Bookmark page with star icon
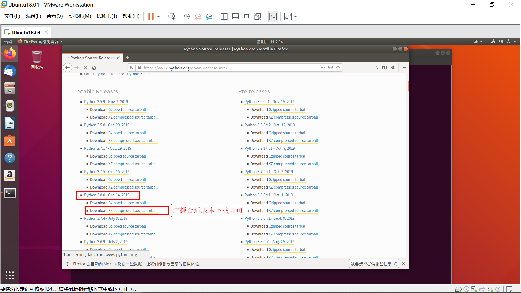The height and width of the screenshot is (293, 521). pyautogui.click(x=338, y=68)
